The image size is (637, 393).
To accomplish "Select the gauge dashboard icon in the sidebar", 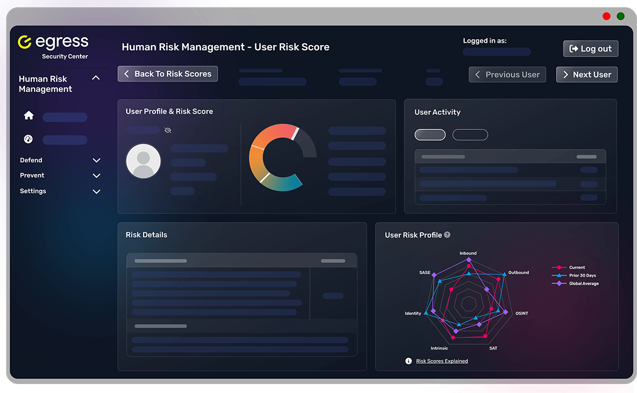I will point(29,138).
